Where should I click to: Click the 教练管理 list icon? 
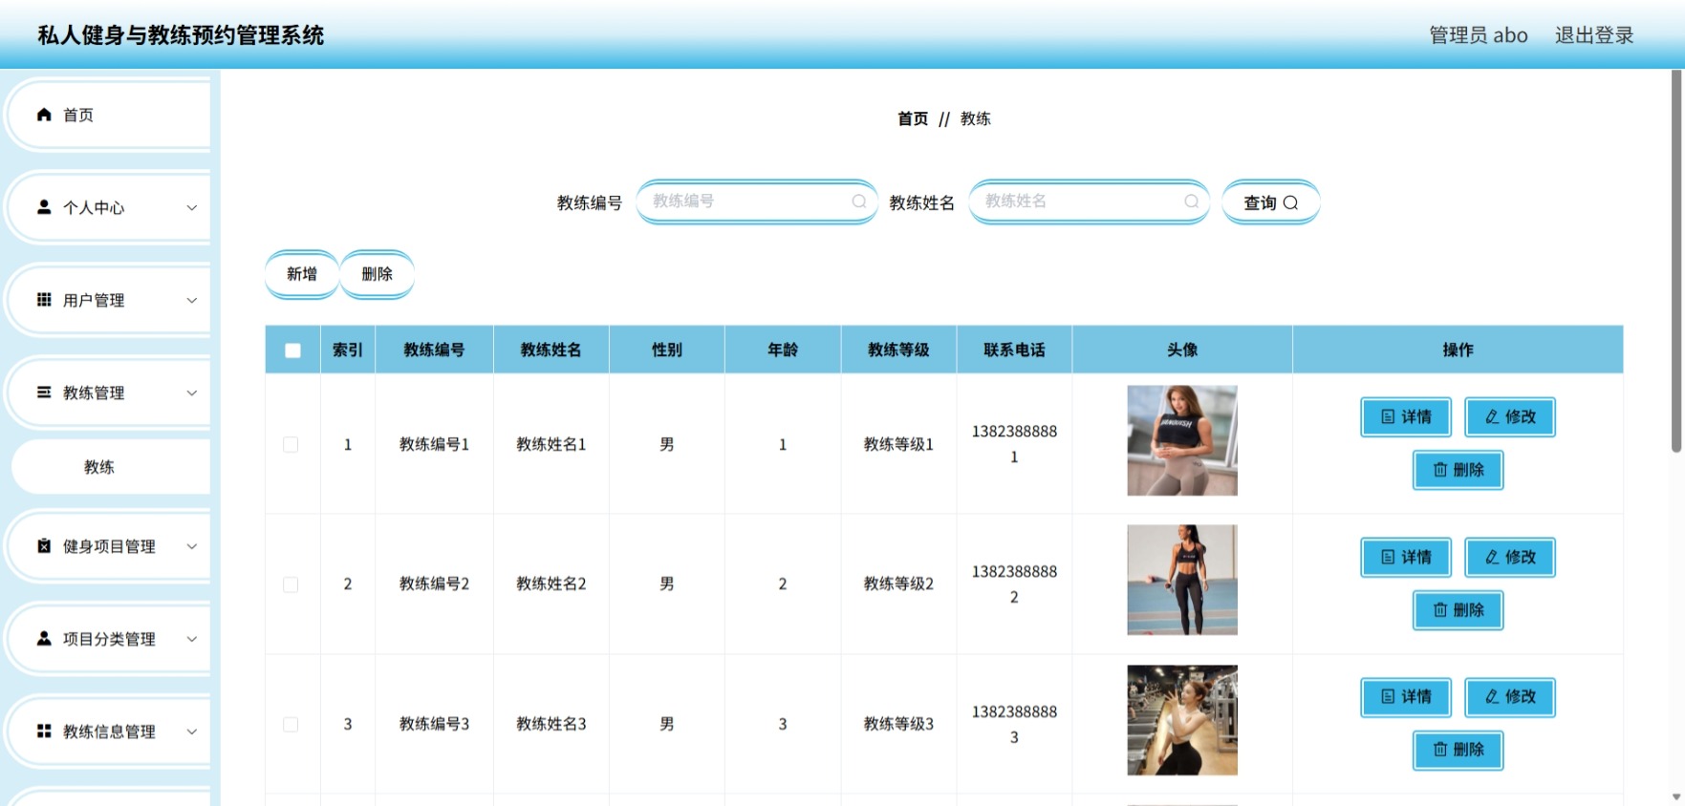(44, 392)
